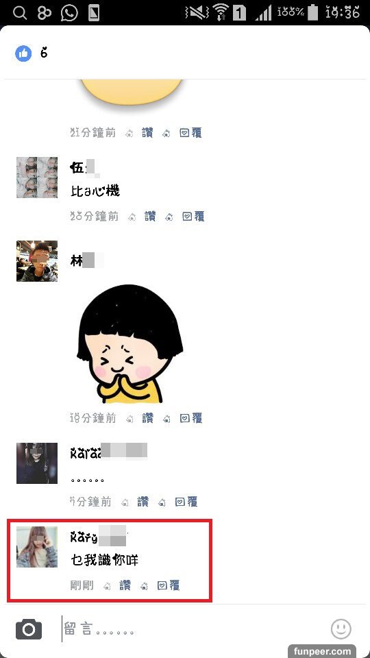370x658 pixels.
Task: Open the cartoon bob-haircut girl sticker
Action: pos(130,343)
